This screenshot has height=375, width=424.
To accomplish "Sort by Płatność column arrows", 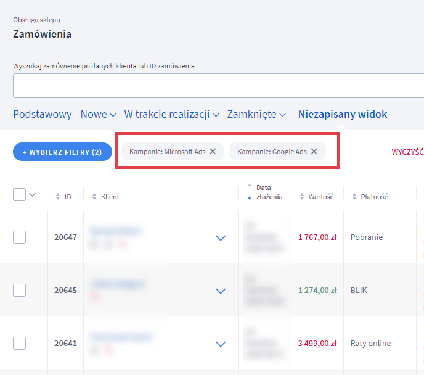I will (x=354, y=197).
